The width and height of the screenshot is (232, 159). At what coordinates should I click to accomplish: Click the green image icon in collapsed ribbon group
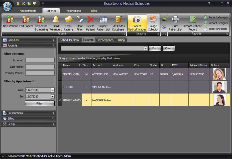[164, 19]
